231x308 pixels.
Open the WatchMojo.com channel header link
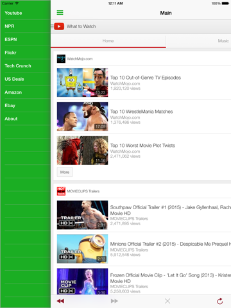click(80, 59)
